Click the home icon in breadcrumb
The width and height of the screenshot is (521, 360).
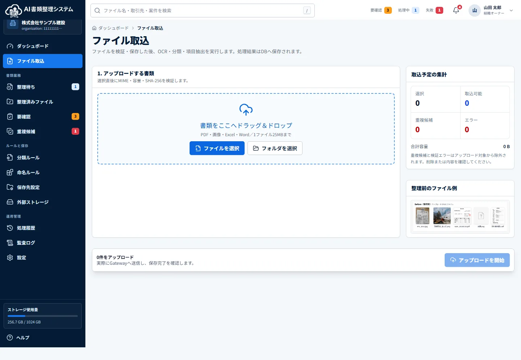pos(94,28)
